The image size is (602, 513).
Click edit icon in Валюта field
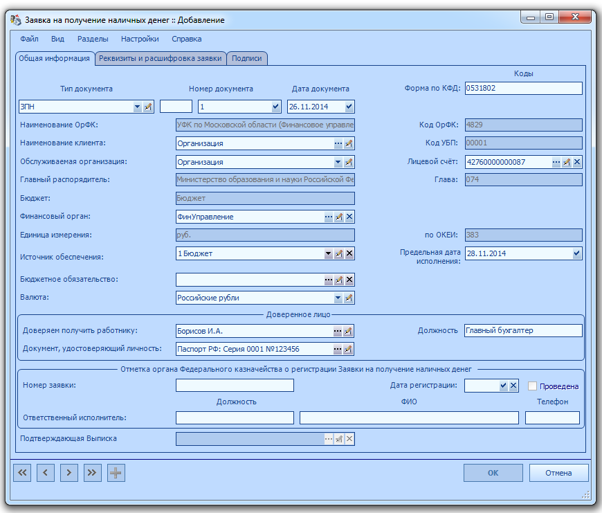pyautogui.click(x=349, y=298)
